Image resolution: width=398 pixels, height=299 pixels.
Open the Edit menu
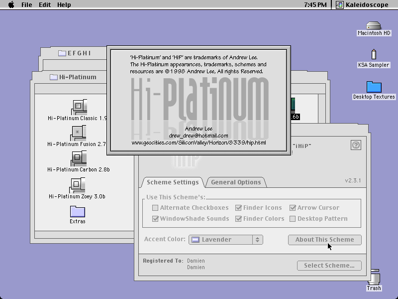(x=45, y=4)
